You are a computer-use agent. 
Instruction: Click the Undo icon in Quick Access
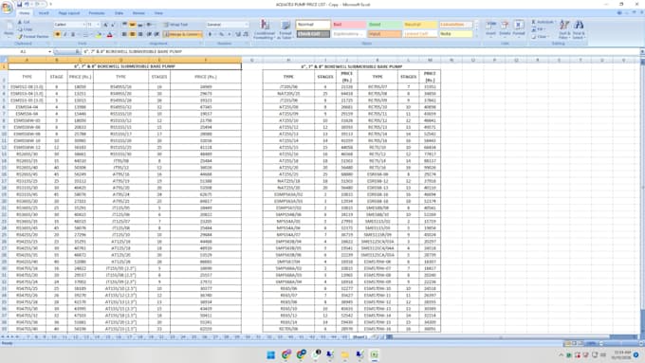click(28, 4)
